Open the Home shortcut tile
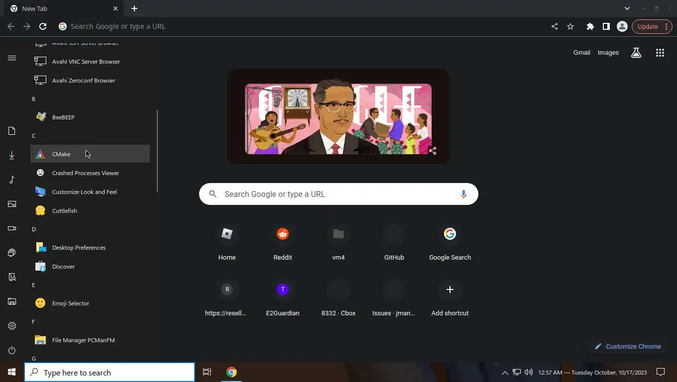The image size is (677, 382). pyautogui.click(x=227, y=243)
